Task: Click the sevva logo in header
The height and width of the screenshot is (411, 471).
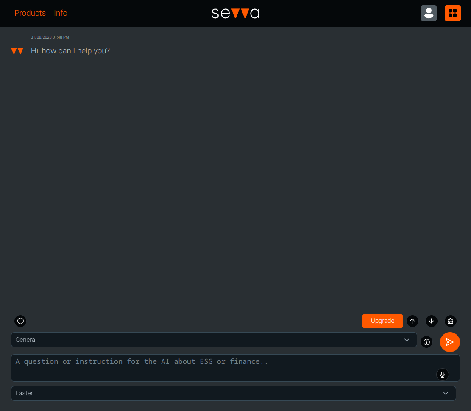Action: pos(235,13)
